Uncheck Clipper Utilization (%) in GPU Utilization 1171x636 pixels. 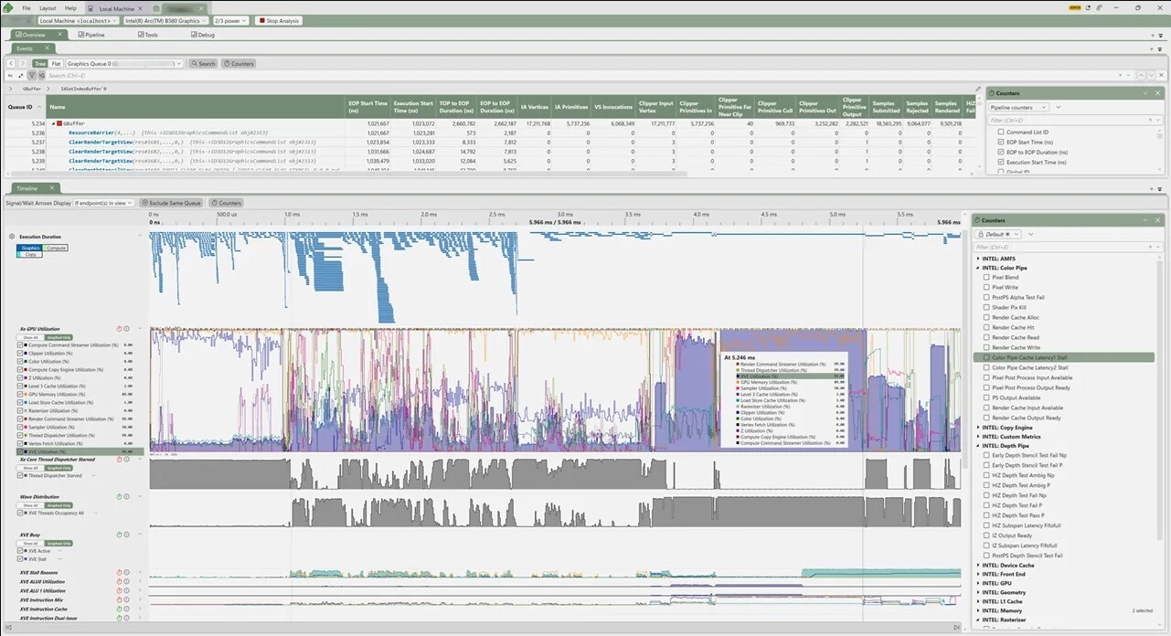pos(20,353)
